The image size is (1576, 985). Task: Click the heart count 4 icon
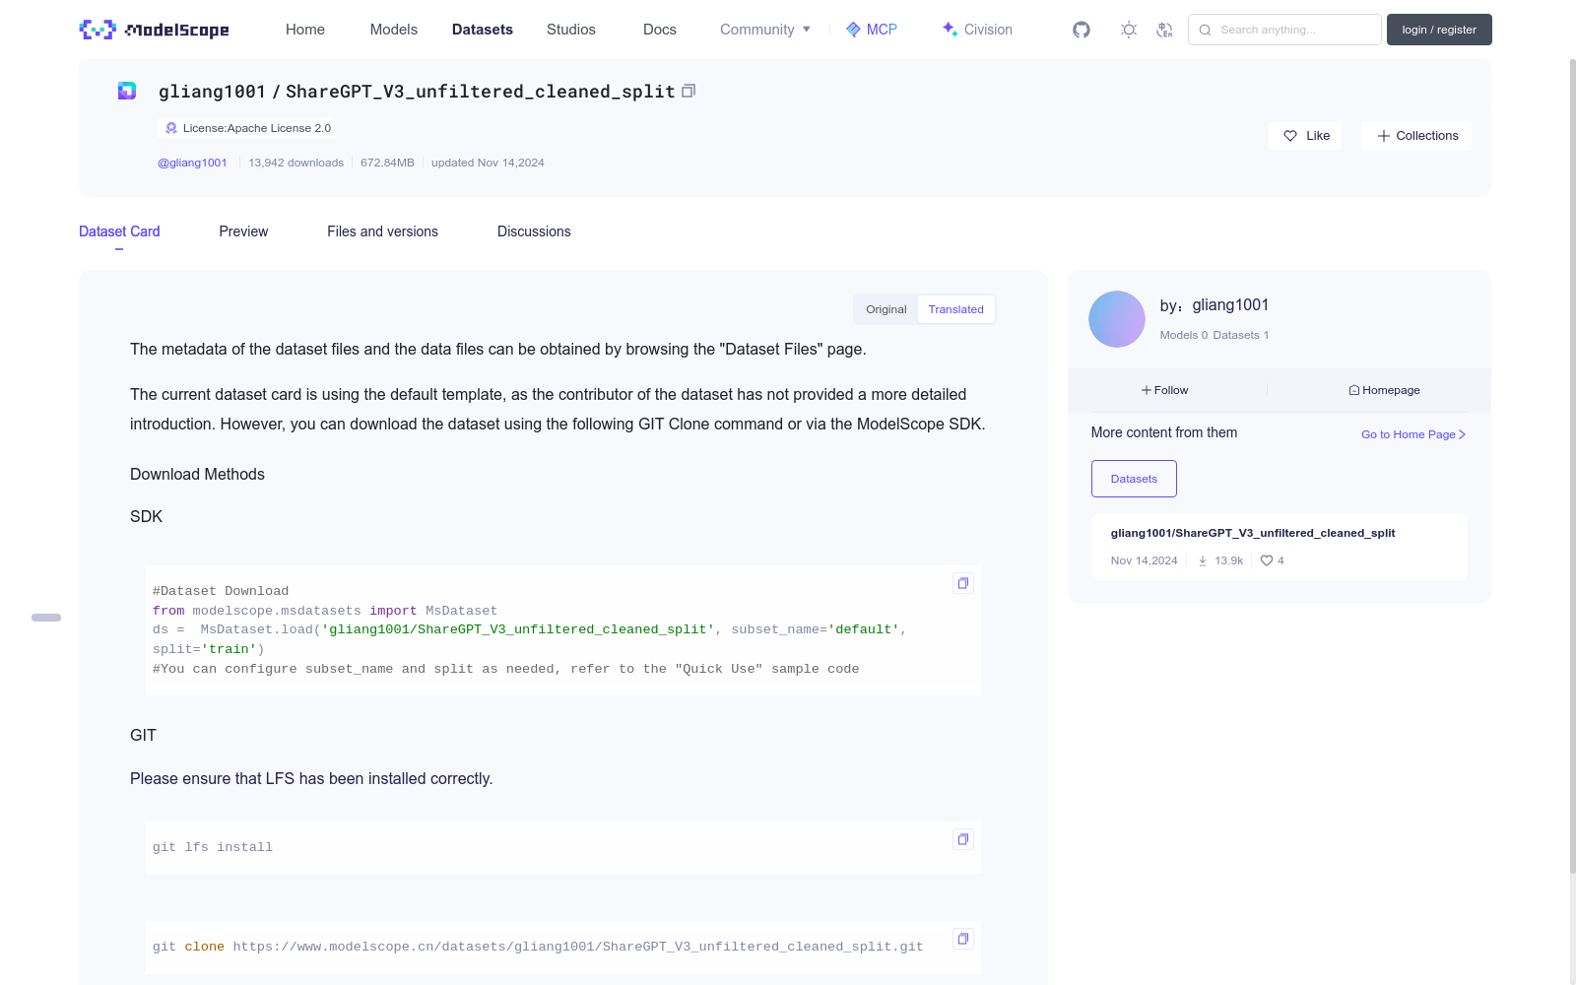tap(1267, 560)
